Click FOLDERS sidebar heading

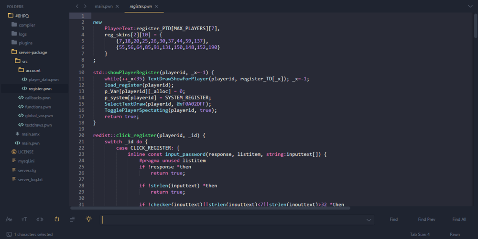(x=15, y=6)
